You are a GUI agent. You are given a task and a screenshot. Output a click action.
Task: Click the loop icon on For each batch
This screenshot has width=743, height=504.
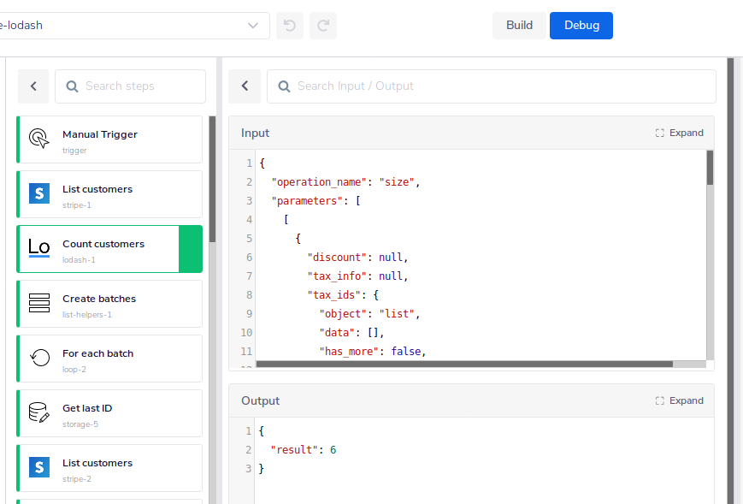click(39, 359)
